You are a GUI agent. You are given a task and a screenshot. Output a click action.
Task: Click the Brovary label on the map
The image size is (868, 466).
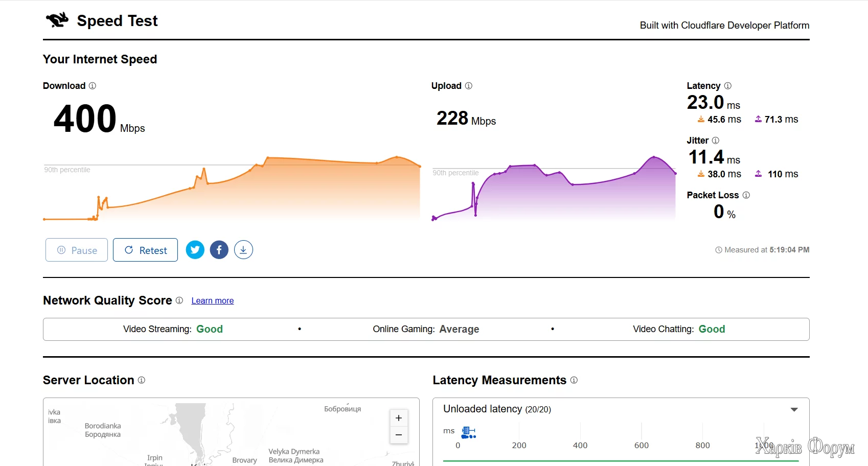point(244,460)
